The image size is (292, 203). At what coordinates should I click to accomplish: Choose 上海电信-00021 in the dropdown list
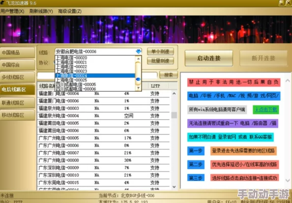[95, 62]
